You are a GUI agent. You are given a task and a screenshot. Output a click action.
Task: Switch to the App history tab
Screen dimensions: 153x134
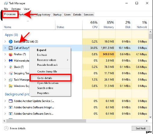coord(43,15)
